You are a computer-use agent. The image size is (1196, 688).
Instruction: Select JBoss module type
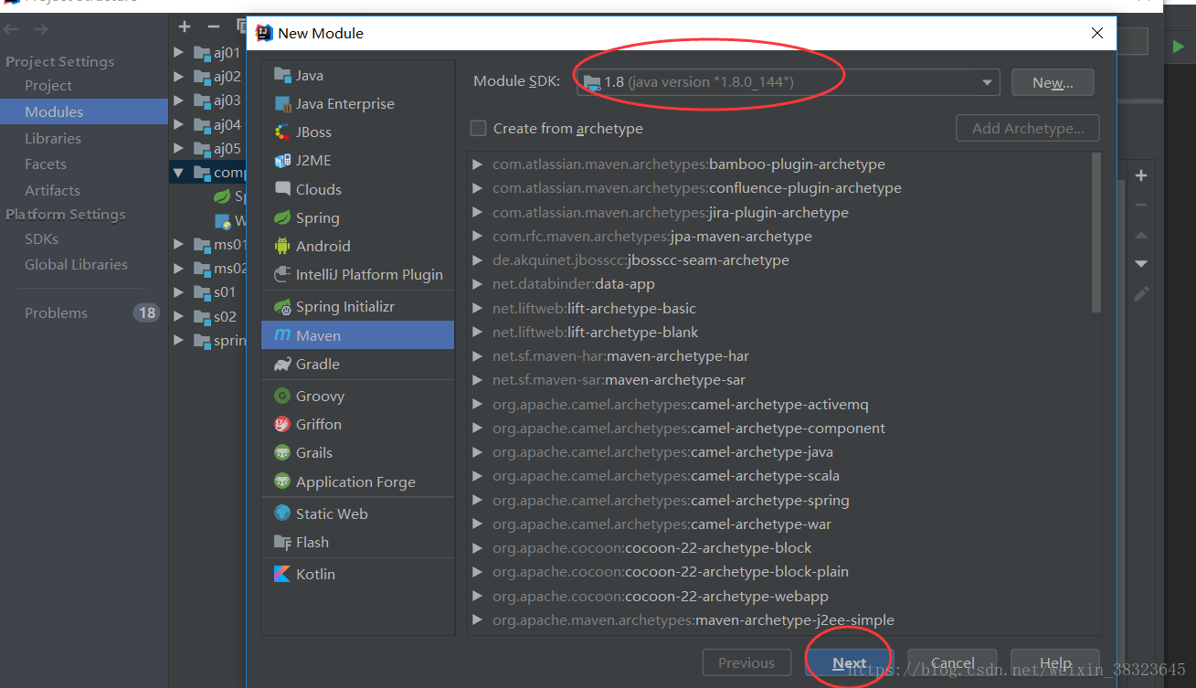click(357, 132)
